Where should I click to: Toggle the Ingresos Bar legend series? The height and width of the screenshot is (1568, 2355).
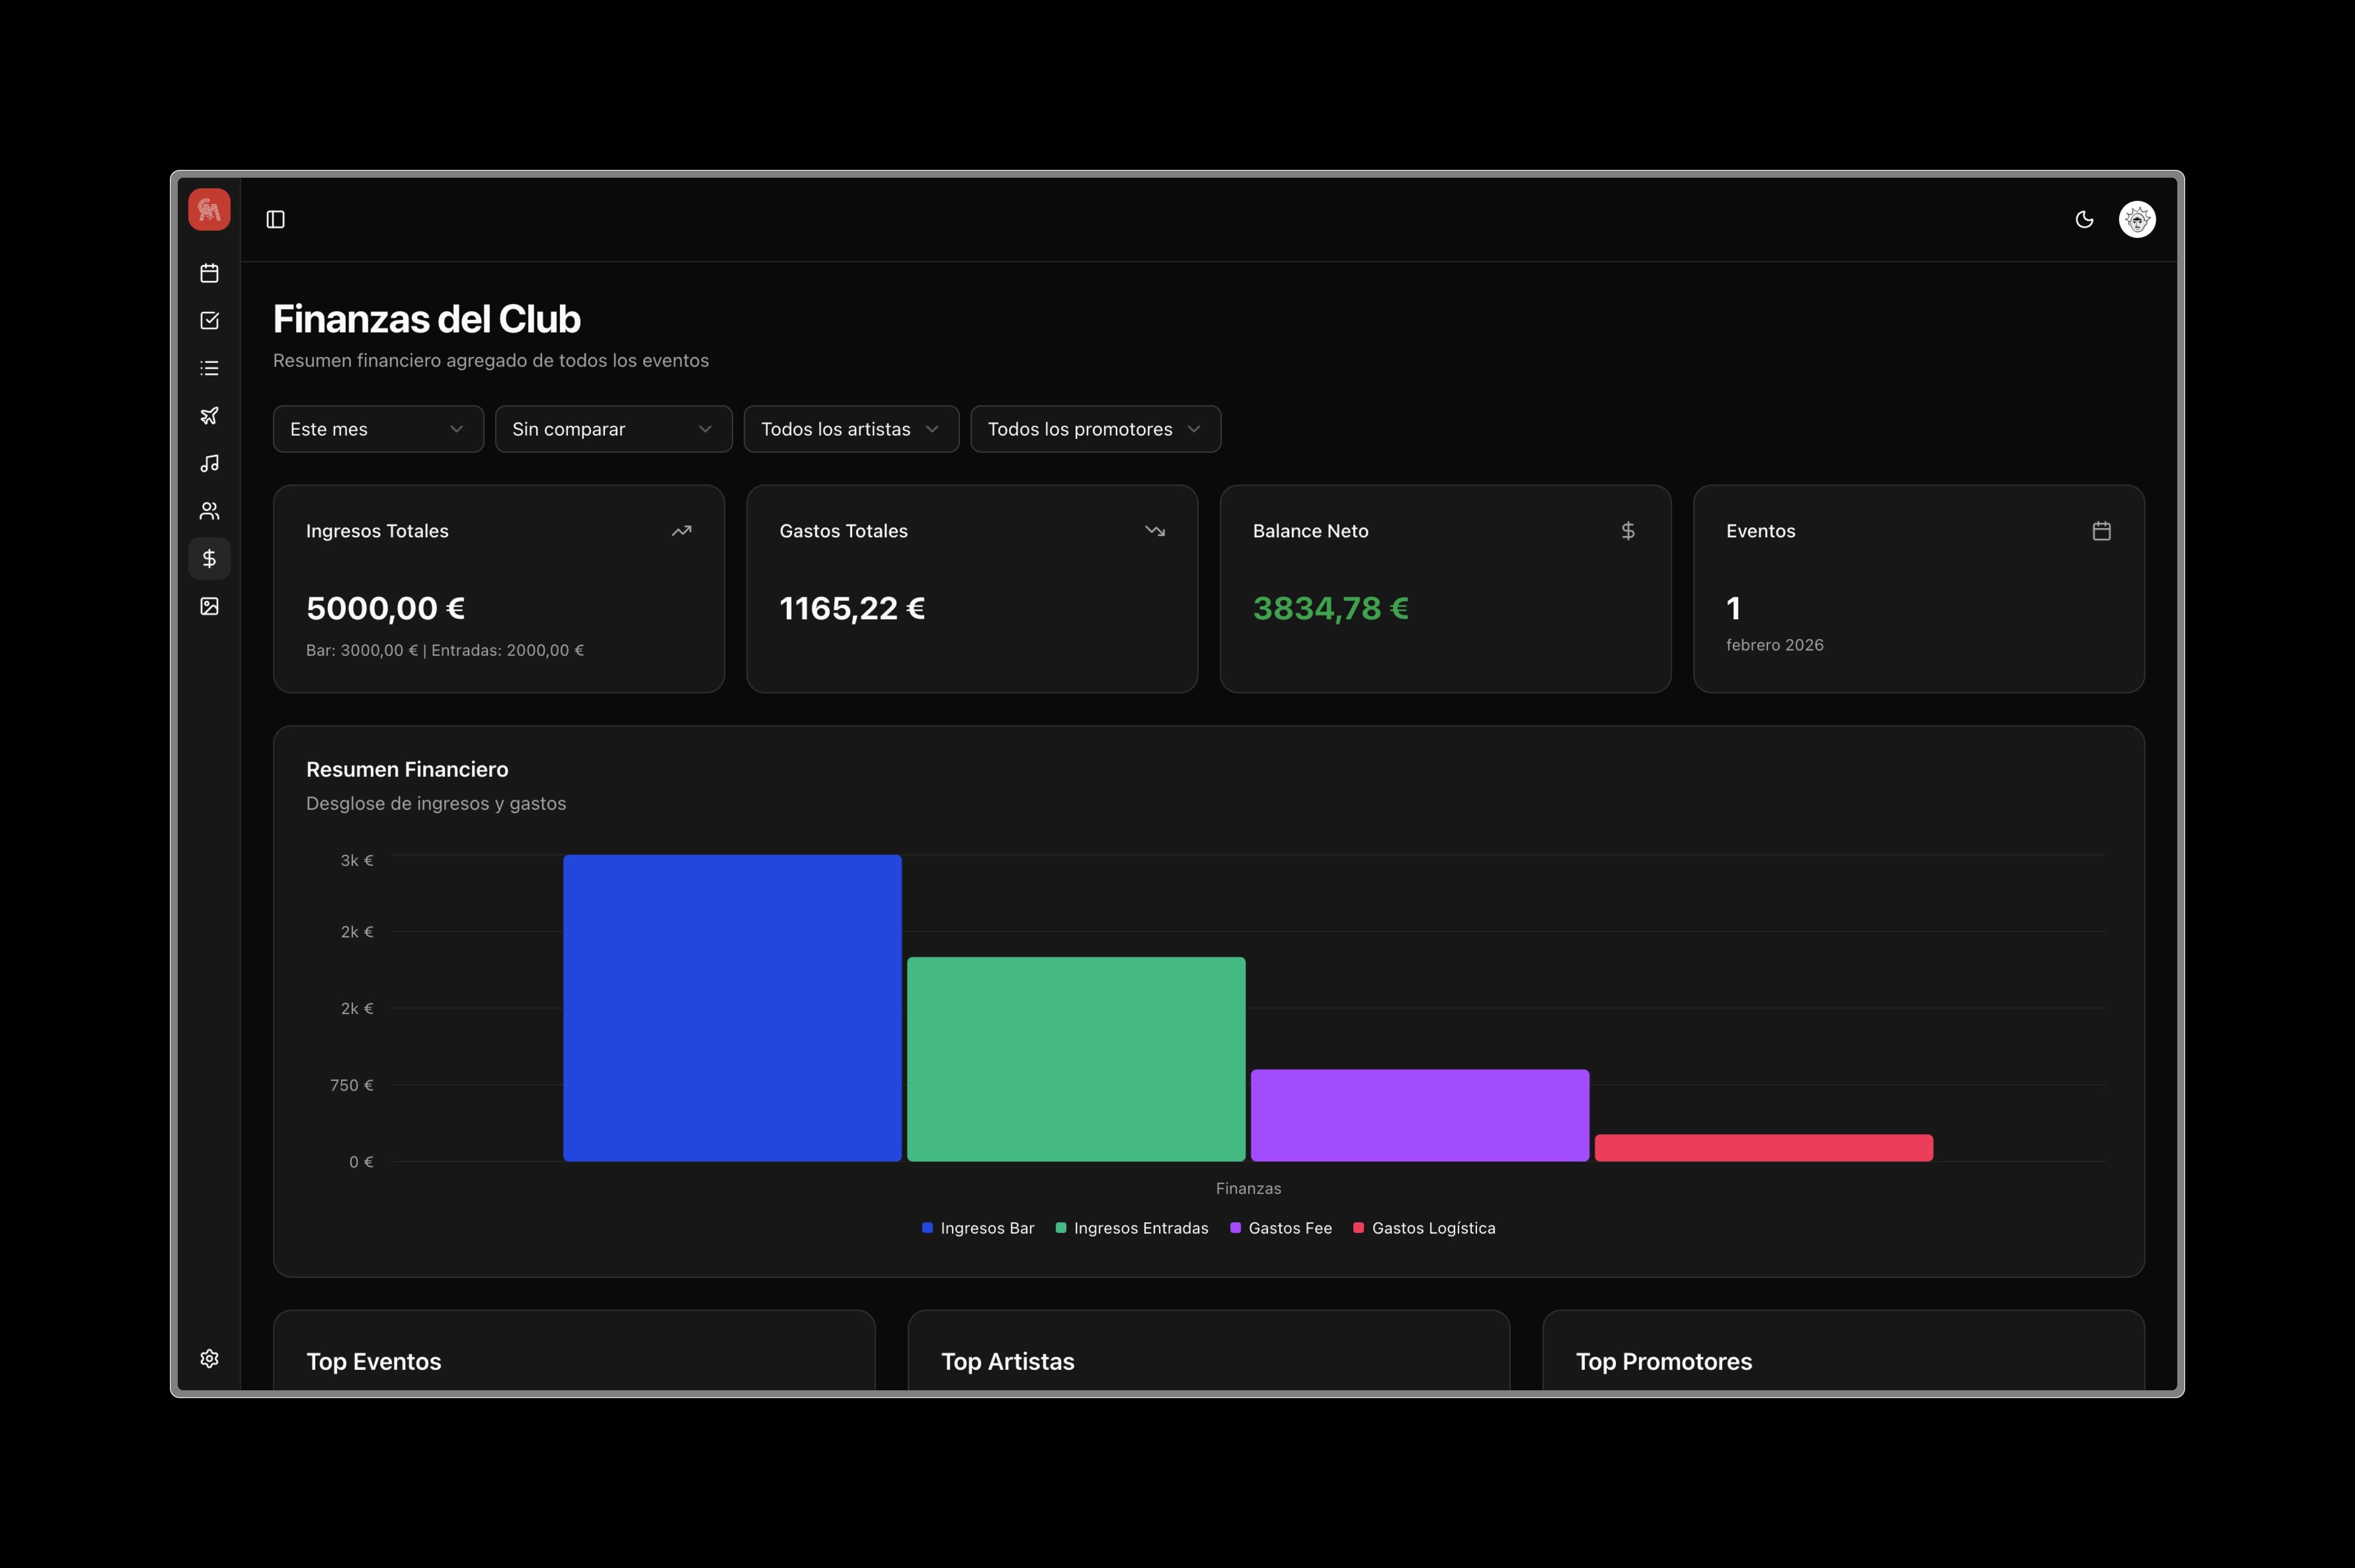977,1228
